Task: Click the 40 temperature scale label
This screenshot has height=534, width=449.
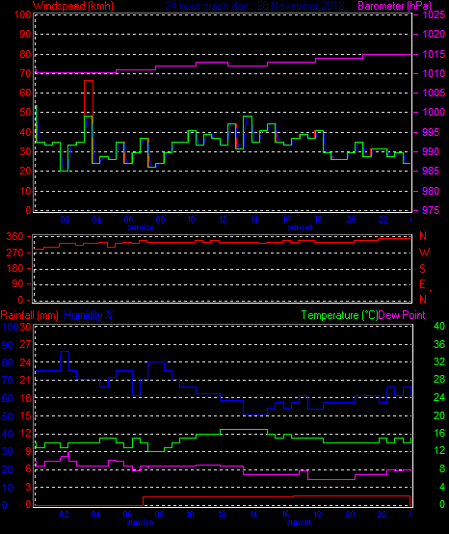Action: pyautogui.click(x=439, y=326)
